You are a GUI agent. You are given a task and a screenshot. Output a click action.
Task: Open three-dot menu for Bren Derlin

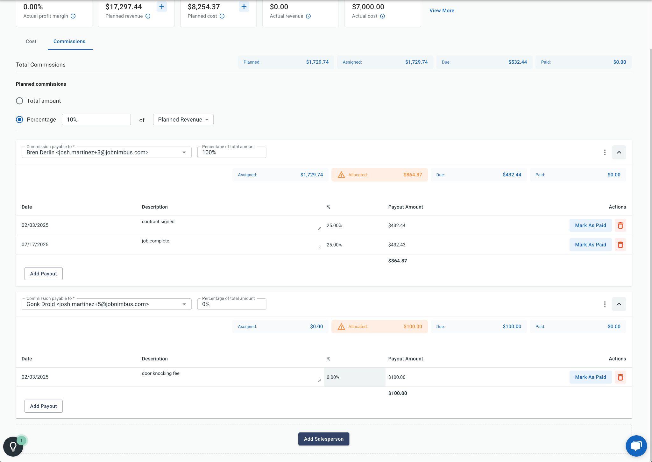[x=605, y=153]
